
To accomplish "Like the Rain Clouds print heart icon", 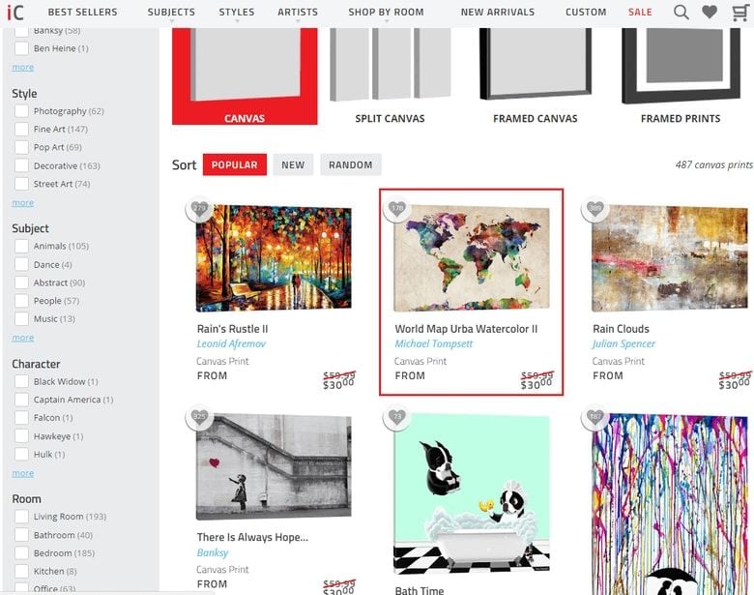I will 594,208.
